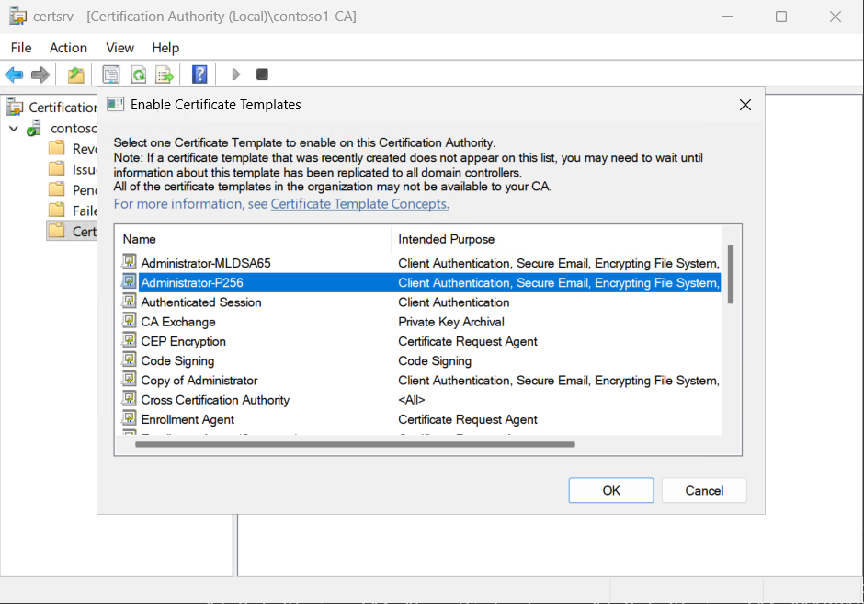
Task: Open the Certificate Template Concepts link
Action: [359, 204]
